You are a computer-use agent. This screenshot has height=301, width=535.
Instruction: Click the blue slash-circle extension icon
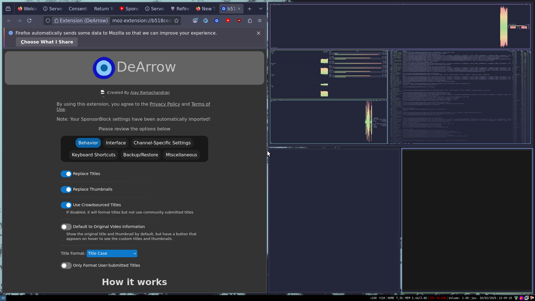[206, 21]
